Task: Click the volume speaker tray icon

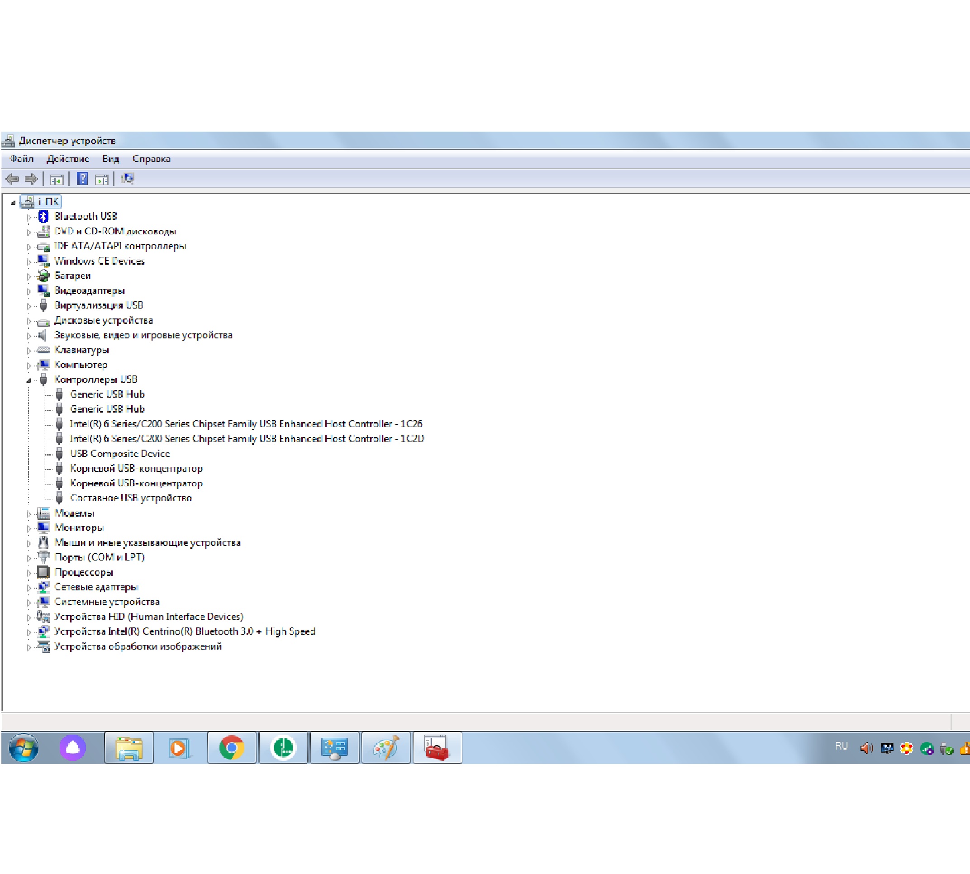Action: pos(866,748)
